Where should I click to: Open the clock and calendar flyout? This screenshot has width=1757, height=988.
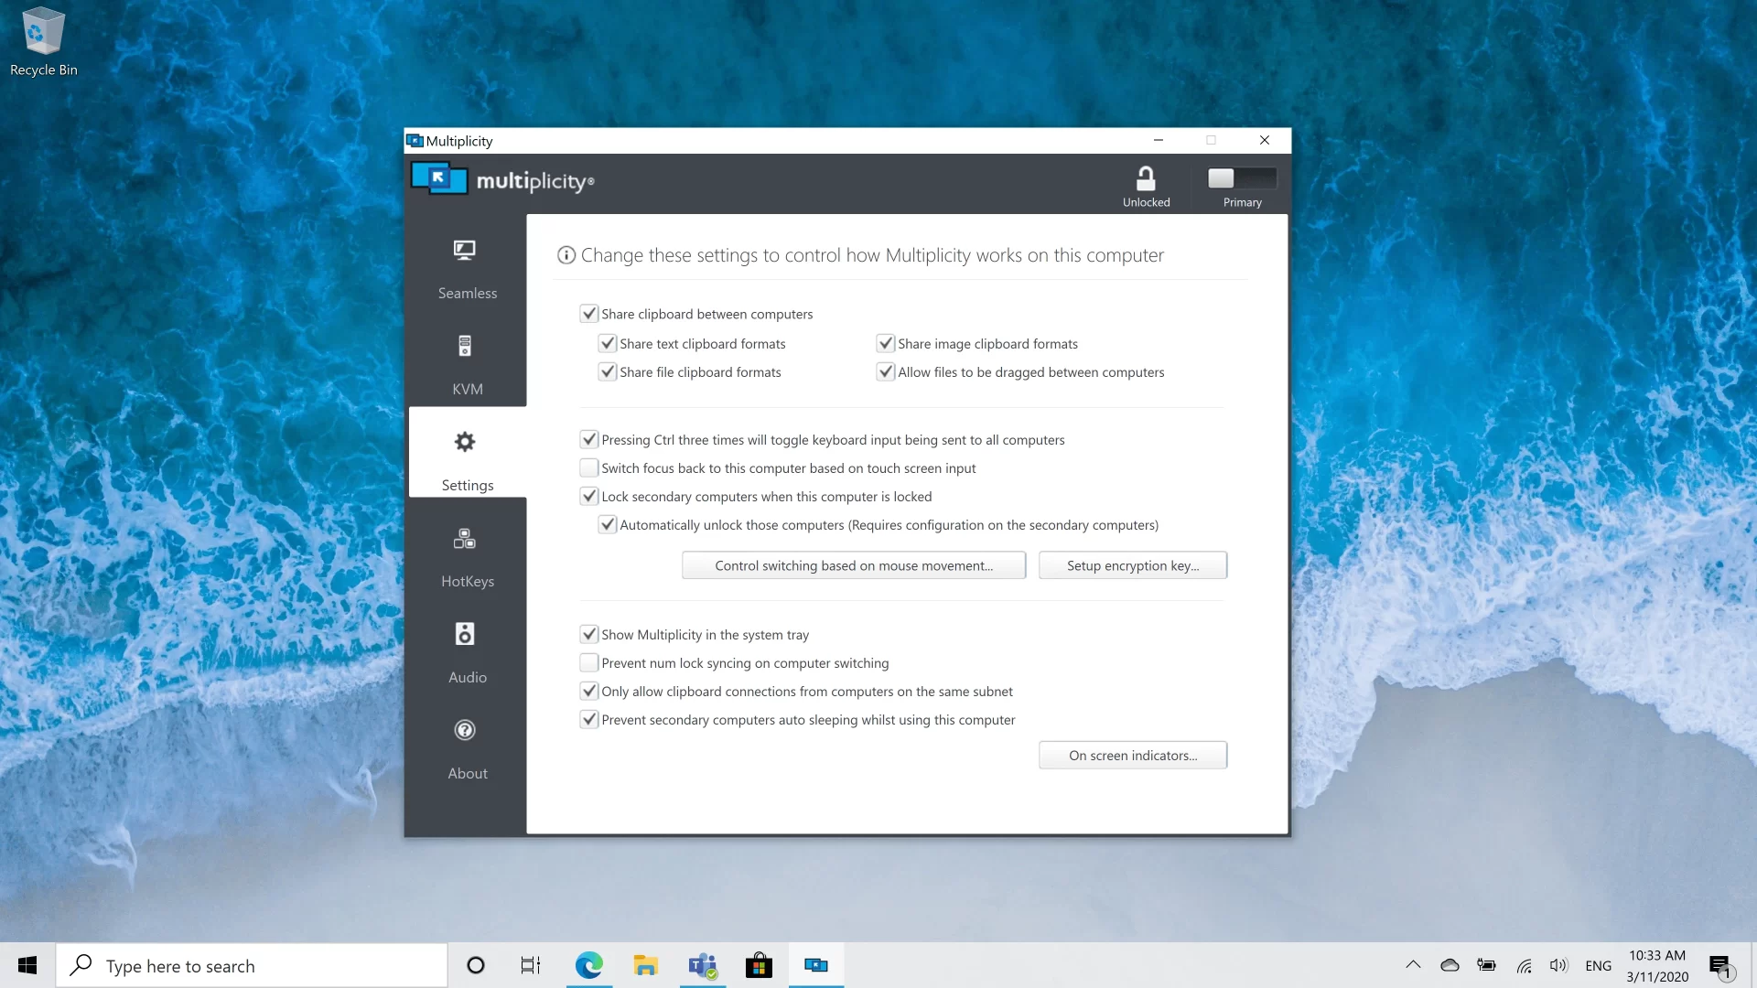point(1658,965)
